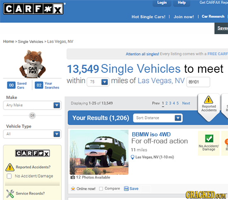Screen dimensions: 228x200
Task: Click the location pin icon by Las Vegas, NV
Action: tap(133, 157)
